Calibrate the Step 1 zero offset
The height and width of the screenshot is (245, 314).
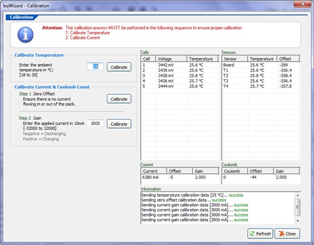click(119, 99)
